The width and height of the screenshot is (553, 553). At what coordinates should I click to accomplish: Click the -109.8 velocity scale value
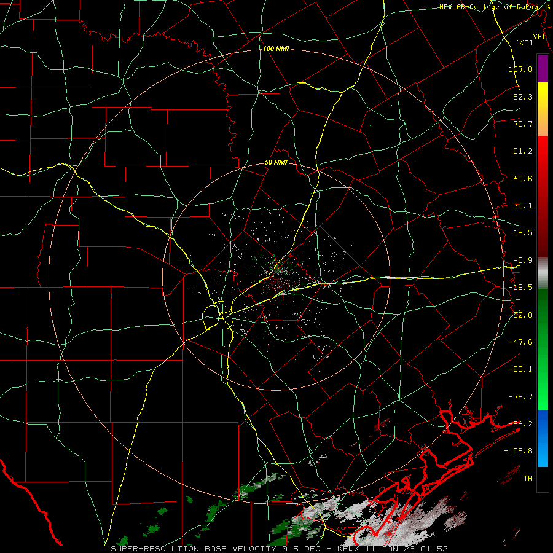pyautogui.click(x=518, y=451)
